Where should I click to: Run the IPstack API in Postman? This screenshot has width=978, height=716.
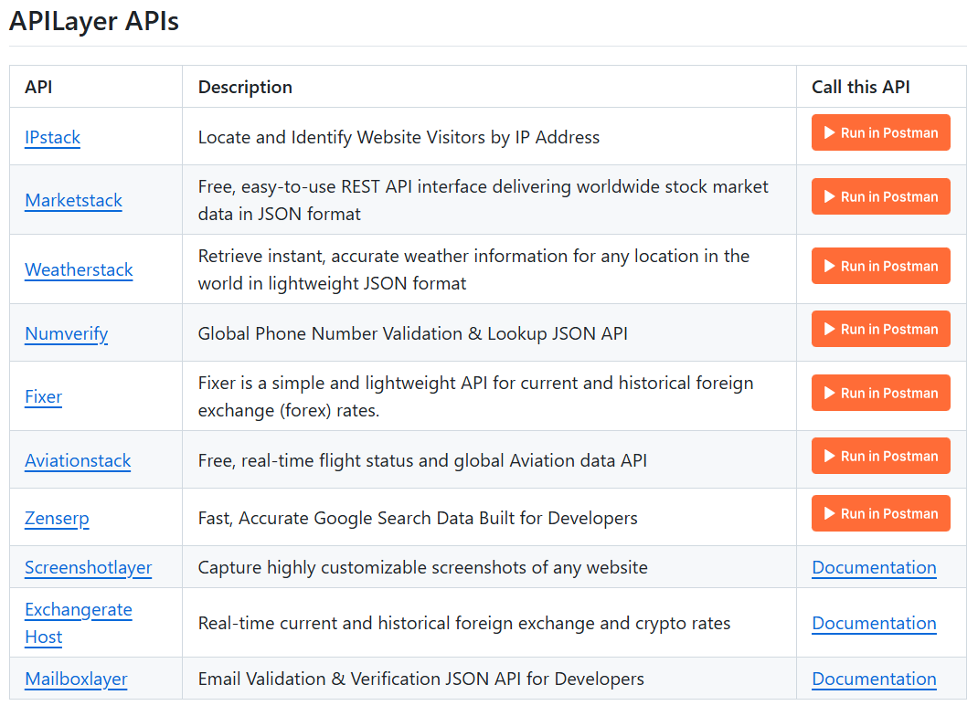point(880,132)
